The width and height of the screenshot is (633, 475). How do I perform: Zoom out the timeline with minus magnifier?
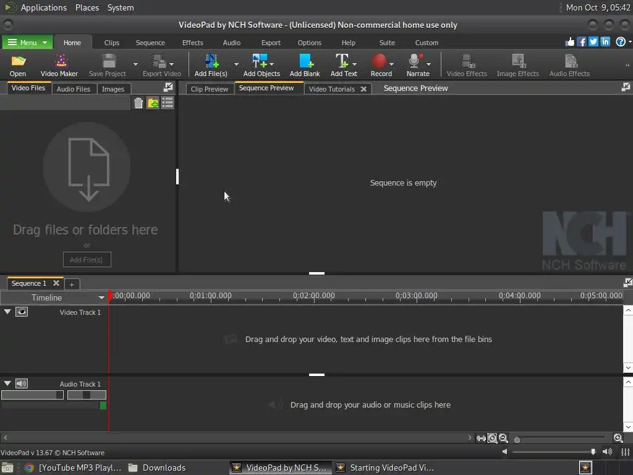(x=503, y=439)
